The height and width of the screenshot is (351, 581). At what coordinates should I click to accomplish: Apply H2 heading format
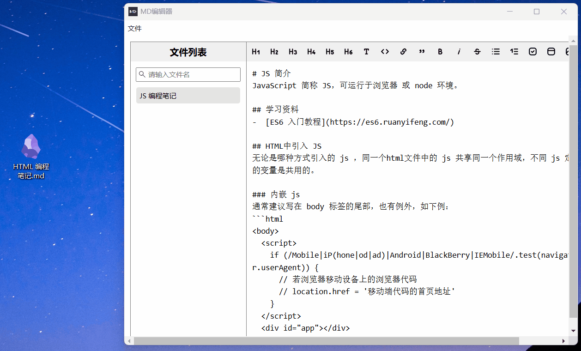point(274,52)
